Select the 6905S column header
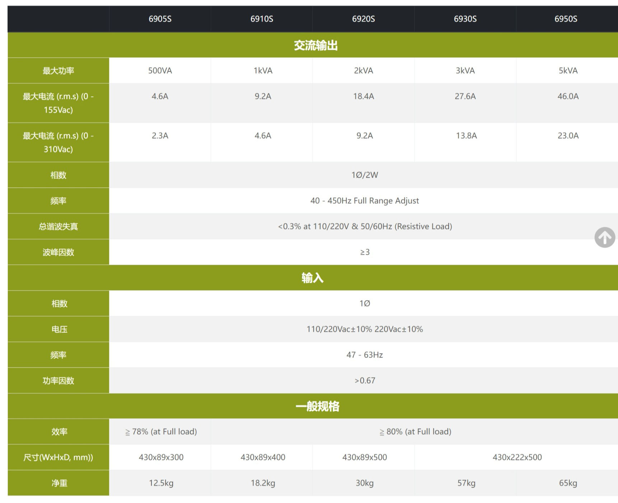618x503 pixels. point(160,19)
